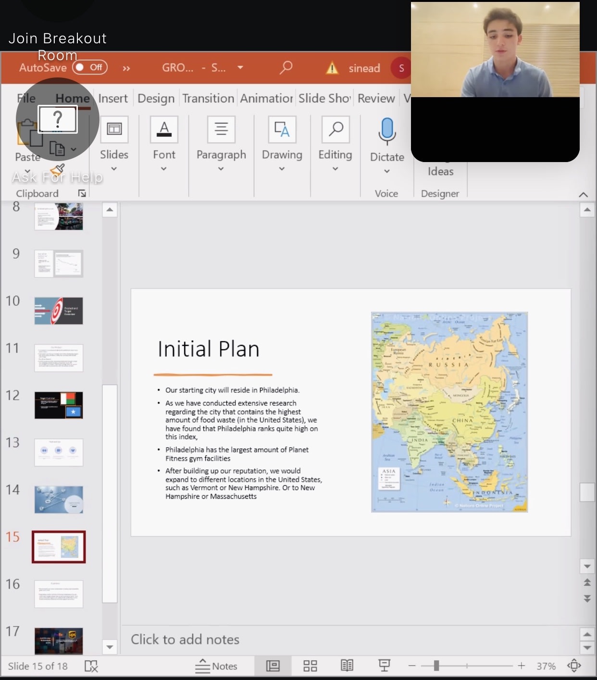Adjust the zoom slider handle
The height and width of the screenshot is (680, 597).
(x=436, y=666)
